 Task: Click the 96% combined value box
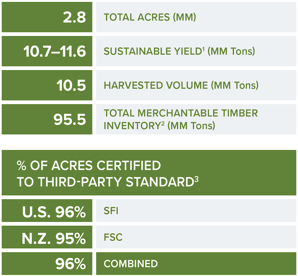coord(47,263)
